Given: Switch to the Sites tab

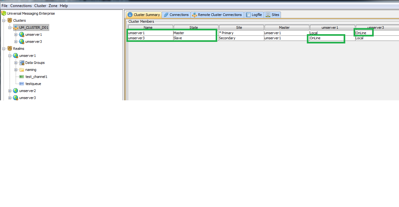Looking at the screenshot, I should coord(272,15).
